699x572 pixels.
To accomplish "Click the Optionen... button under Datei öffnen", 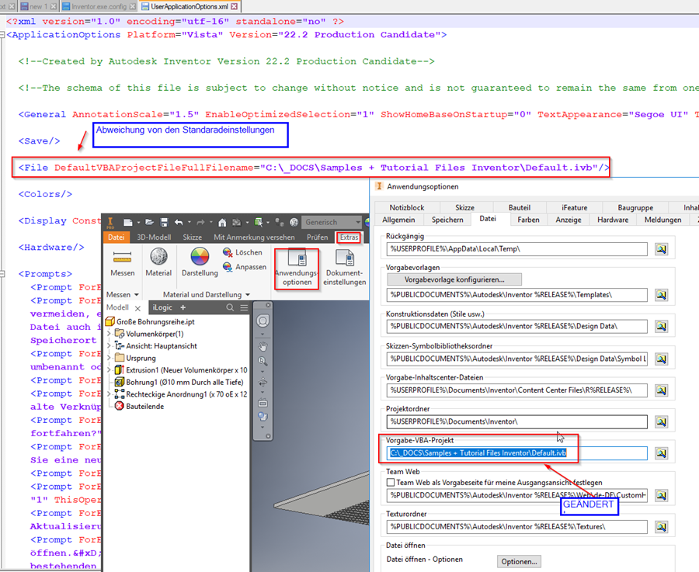I will coord(520,562).
